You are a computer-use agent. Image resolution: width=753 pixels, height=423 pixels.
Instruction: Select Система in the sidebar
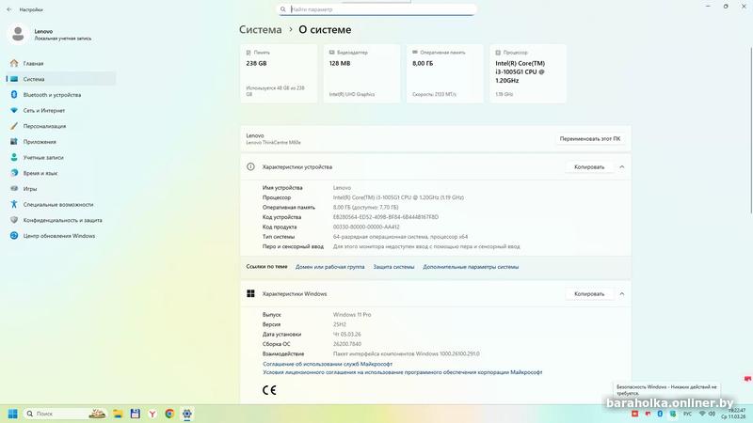61,79
